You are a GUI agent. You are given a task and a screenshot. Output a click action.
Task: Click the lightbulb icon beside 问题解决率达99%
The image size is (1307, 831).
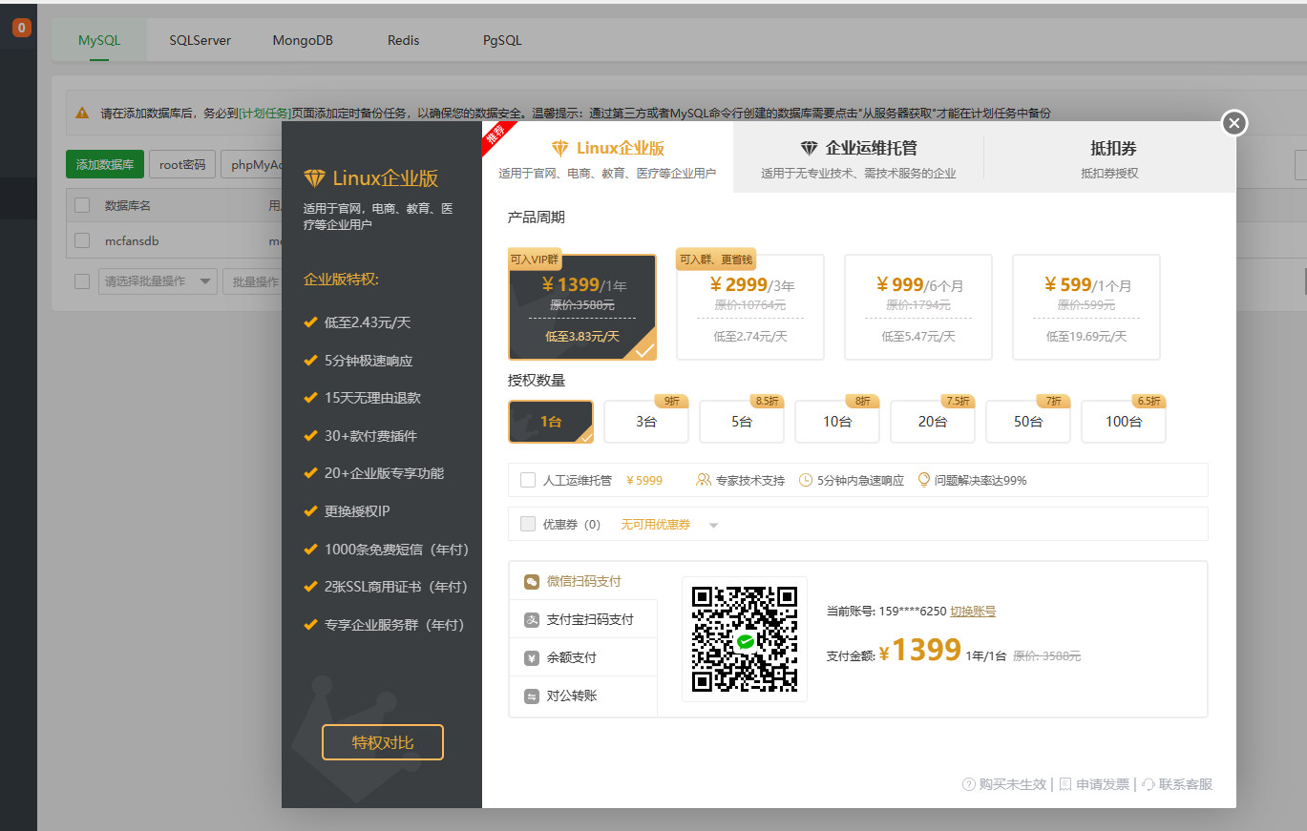pos(923,480)
